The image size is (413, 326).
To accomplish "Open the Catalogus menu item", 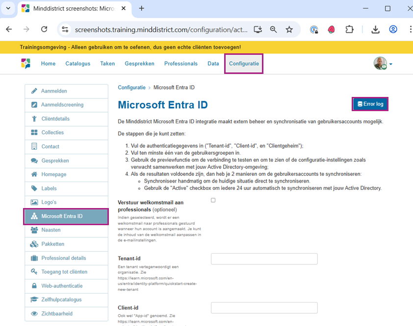I will click(x=78, y=64).
